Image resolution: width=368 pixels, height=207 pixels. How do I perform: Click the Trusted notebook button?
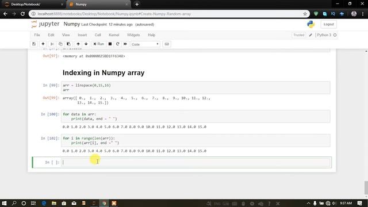[x=298, y=35]
